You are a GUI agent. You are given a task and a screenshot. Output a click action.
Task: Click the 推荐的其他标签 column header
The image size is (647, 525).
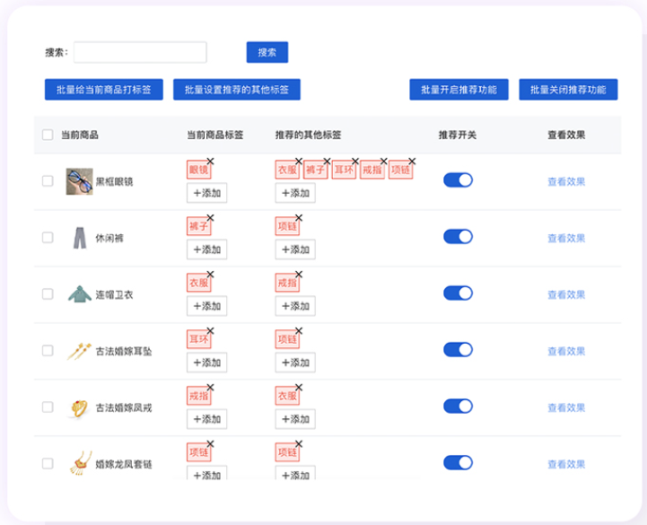point(308,135)
